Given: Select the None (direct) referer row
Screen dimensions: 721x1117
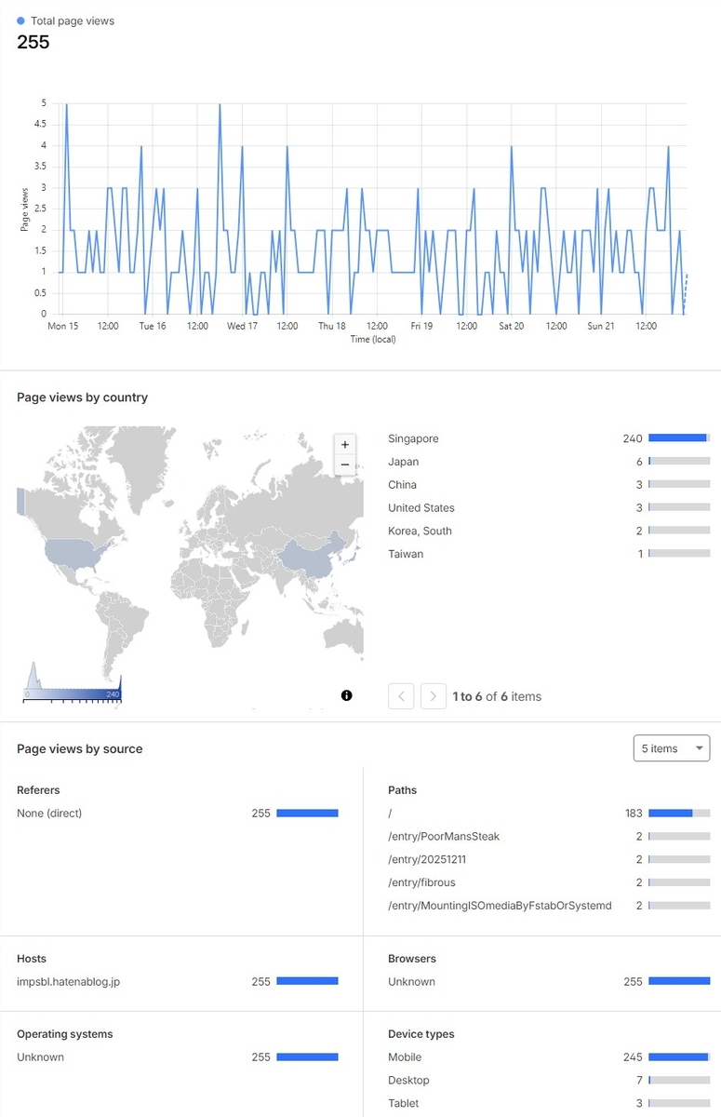Looking at the screenshot, I should click(178, 813).
